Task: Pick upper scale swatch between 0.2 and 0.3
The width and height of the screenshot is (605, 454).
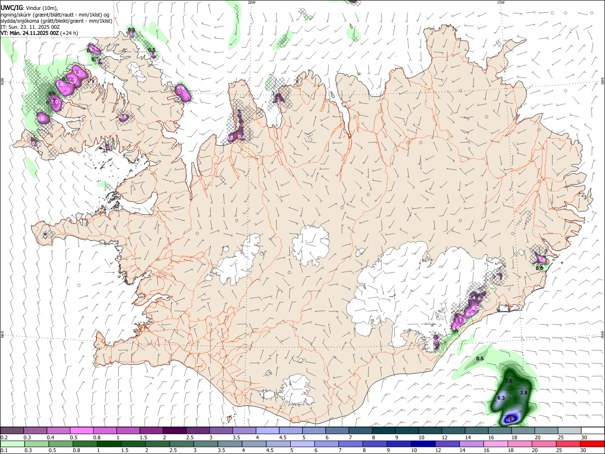Action: coord(12,430)
